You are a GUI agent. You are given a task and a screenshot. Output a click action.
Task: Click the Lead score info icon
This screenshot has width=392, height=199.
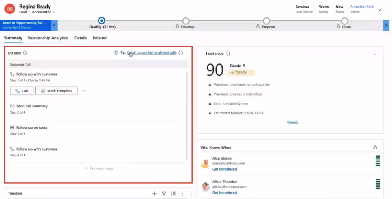228,54
